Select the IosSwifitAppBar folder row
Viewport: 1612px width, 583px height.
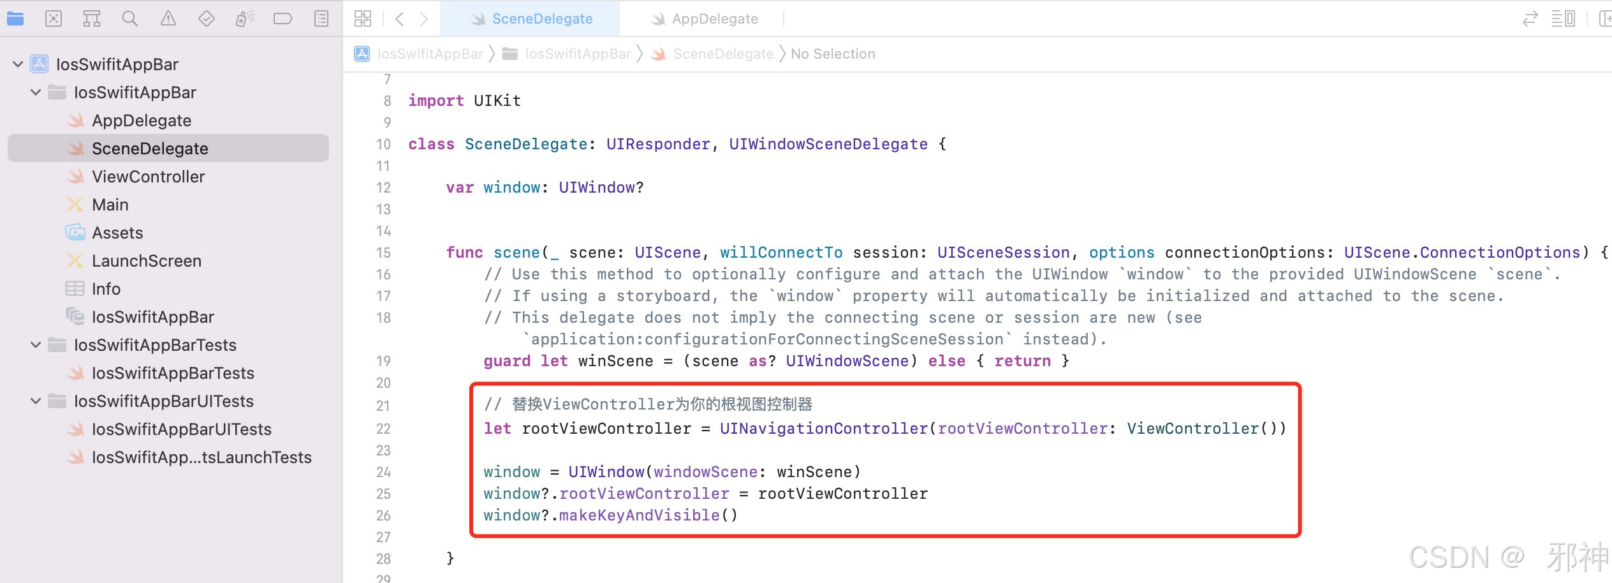pos(168,92)
